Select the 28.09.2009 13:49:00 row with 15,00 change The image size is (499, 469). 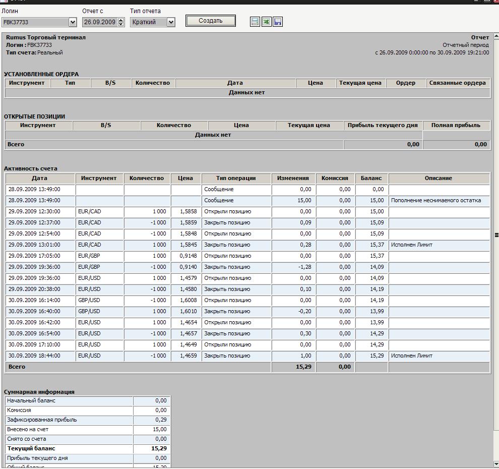click(247, 201)
